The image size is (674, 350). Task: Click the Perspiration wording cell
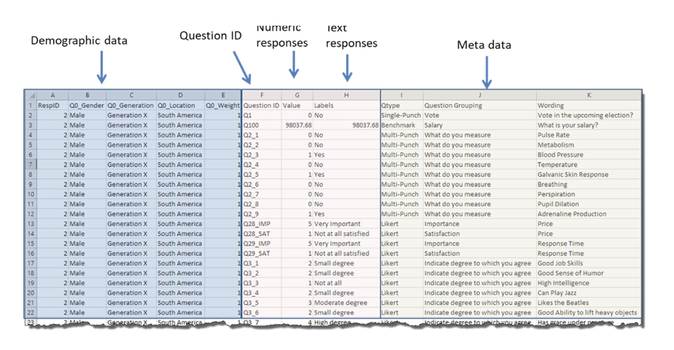tap(589, 194)
